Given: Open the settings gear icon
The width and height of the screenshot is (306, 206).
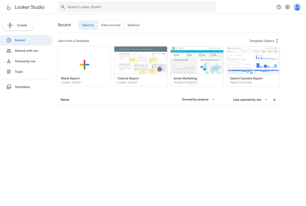Looking at the screenshot, I should 288,7.
